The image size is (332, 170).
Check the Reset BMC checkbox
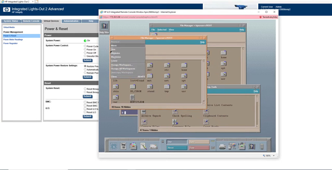(85, 106)
